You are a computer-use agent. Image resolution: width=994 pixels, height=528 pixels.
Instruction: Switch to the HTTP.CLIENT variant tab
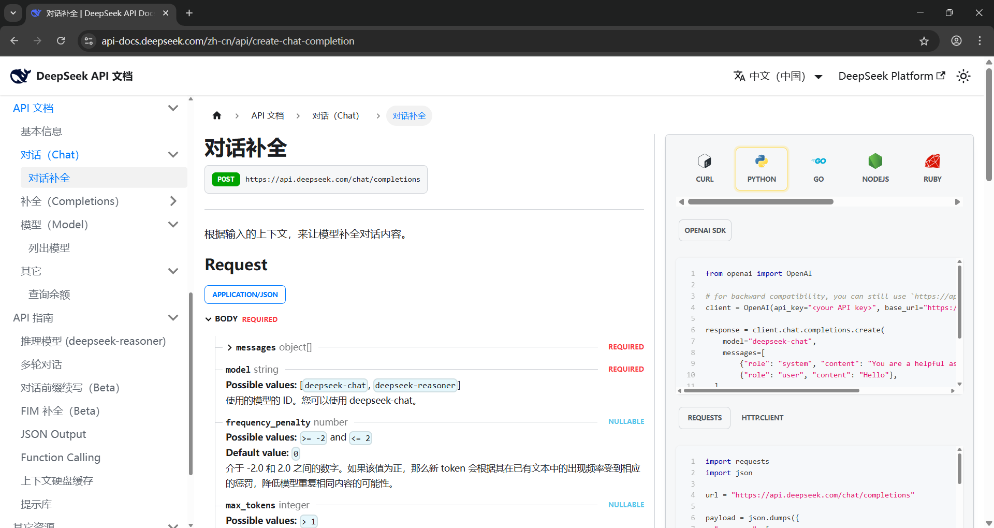[762, 418]
